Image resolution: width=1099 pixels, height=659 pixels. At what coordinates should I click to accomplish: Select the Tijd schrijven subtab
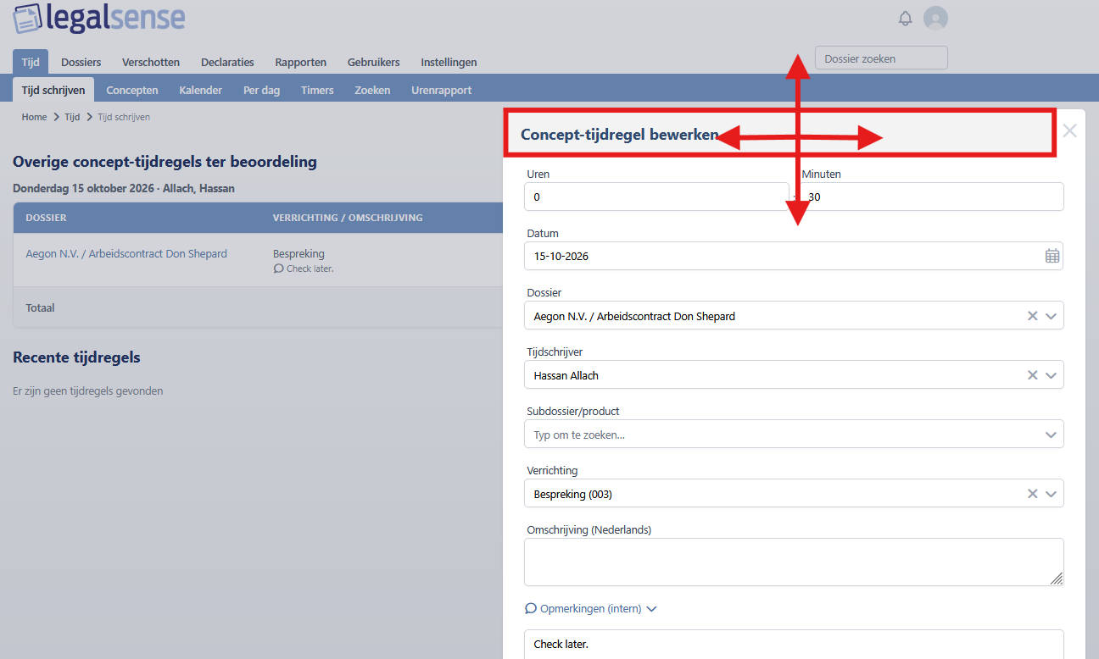[53, 90]
